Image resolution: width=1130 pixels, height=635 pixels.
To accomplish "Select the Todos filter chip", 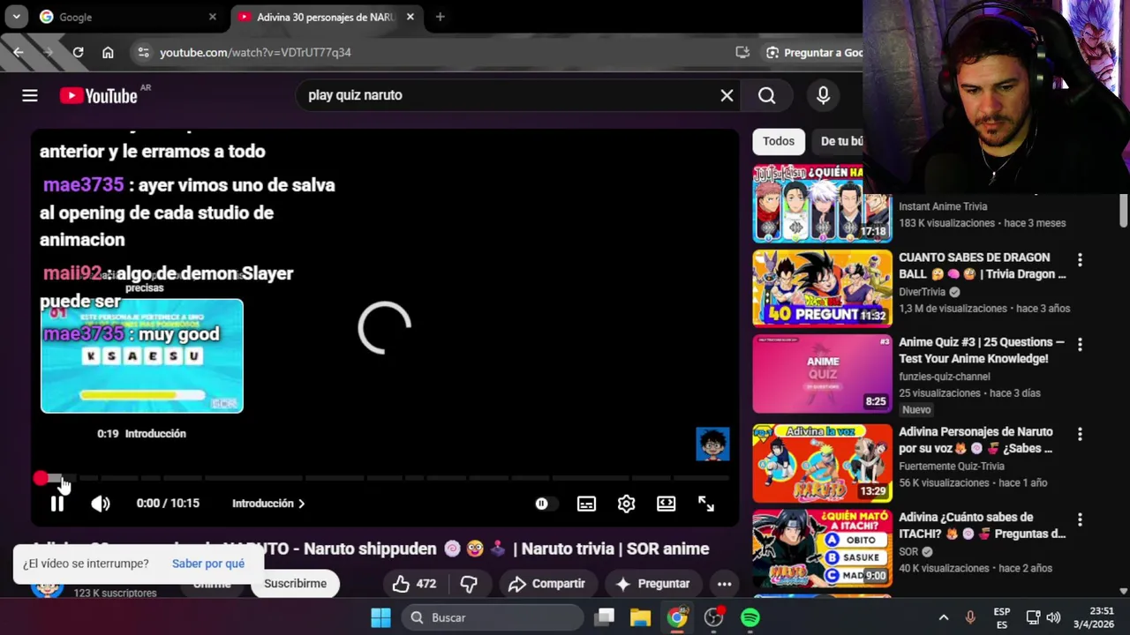I will 779,141.
